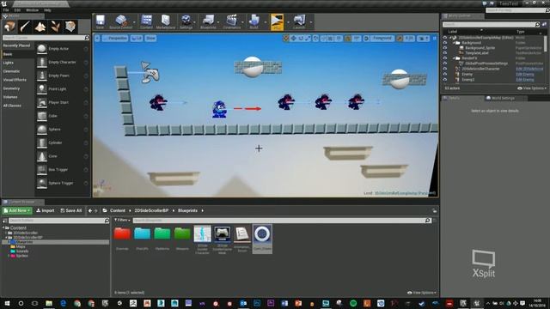The width and height of the screenshot is (550, 309).
Task: Open Source Control toolbar icon
Action: tap(120, 21)
